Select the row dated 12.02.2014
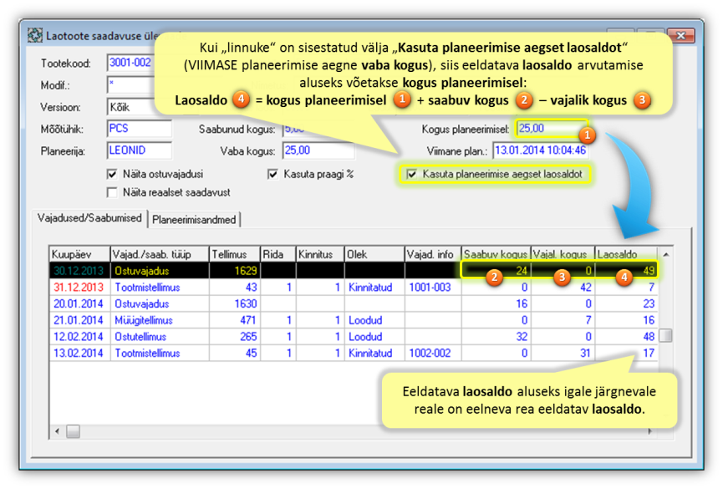 click(x=354, y=337)
